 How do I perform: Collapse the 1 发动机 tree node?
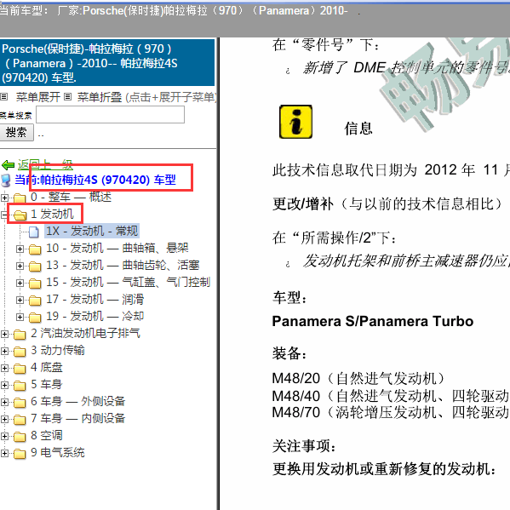4,215
